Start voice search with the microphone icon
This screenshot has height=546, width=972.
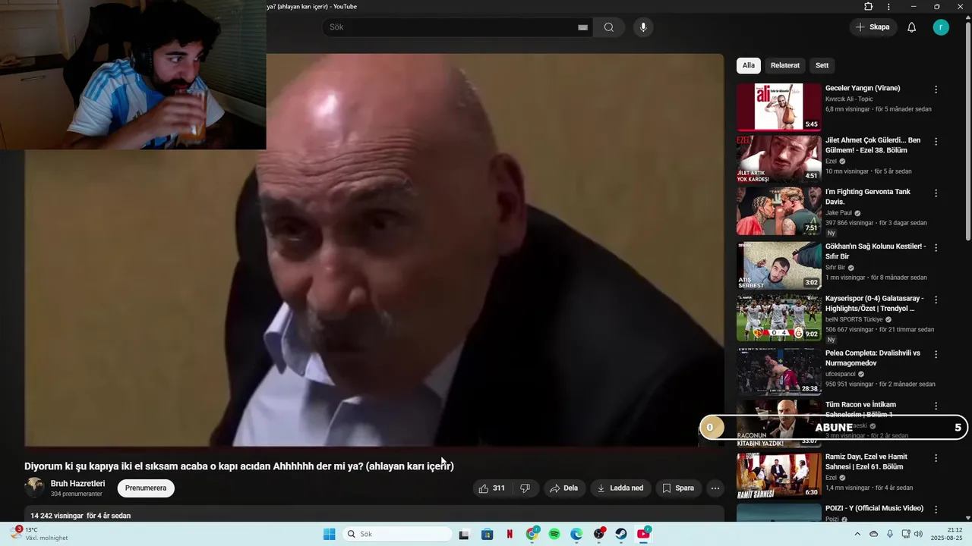click(x=643, y=27)
